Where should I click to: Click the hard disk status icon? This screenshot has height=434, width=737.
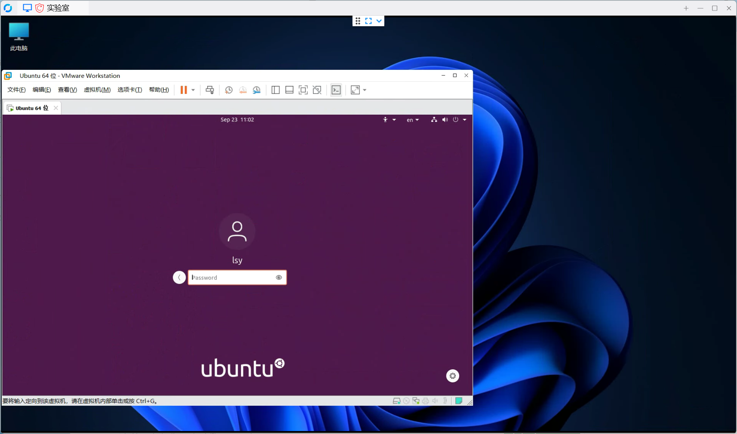click(397, 401)
